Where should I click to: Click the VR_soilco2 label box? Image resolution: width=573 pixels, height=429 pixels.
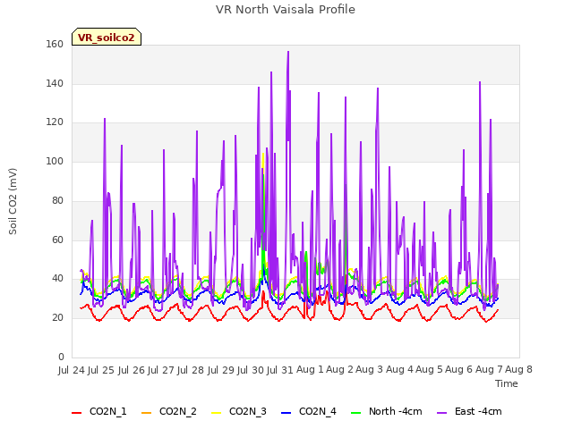pyautogui.click(x=107, y=37)
